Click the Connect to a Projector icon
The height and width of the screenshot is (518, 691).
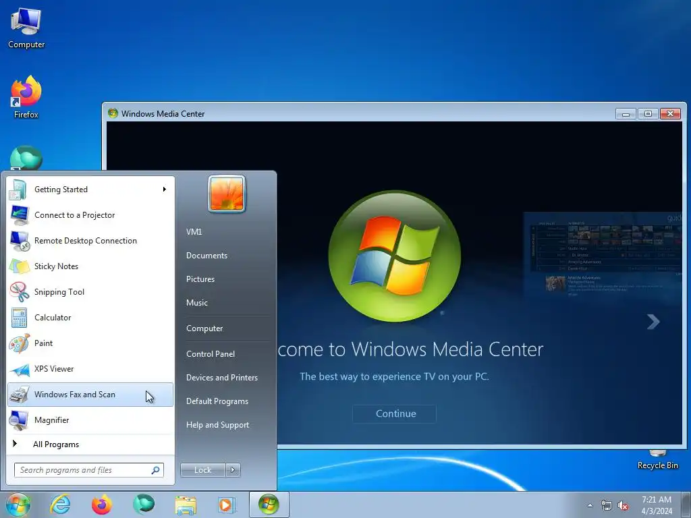point(20,215)
